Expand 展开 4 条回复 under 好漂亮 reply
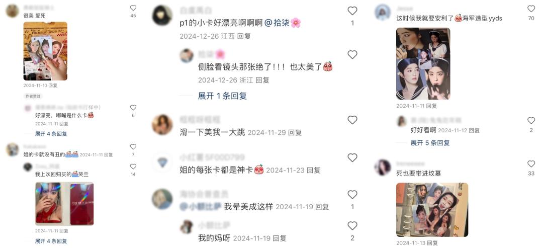The image size is (543, 248). (x=51, y=134)
